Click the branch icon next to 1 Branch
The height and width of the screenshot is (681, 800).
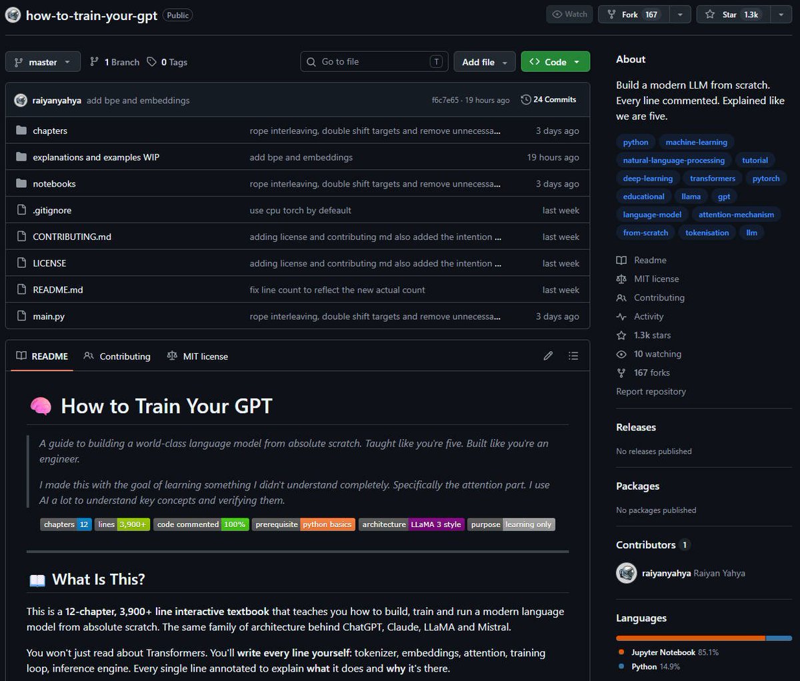[94, 62]
